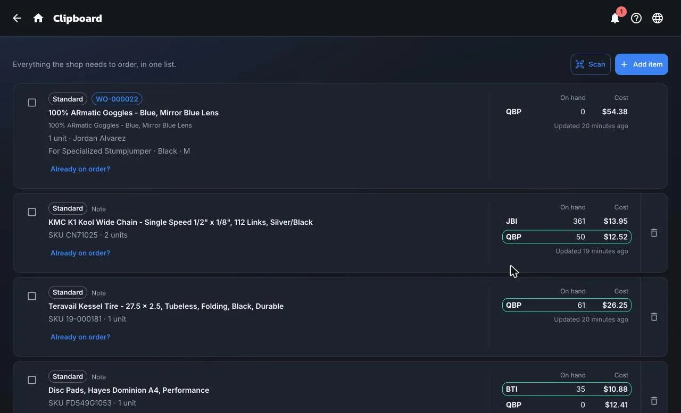Go back using the arrow icon
This screenshot has height=413, width=681.
click(x=17, y=18)
